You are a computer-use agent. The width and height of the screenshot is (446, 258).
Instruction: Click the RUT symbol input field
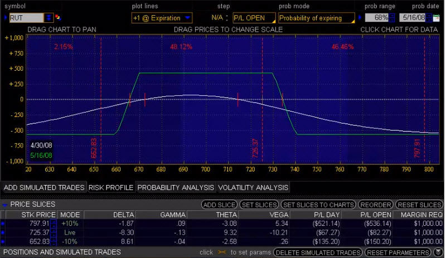coord(26,18)
